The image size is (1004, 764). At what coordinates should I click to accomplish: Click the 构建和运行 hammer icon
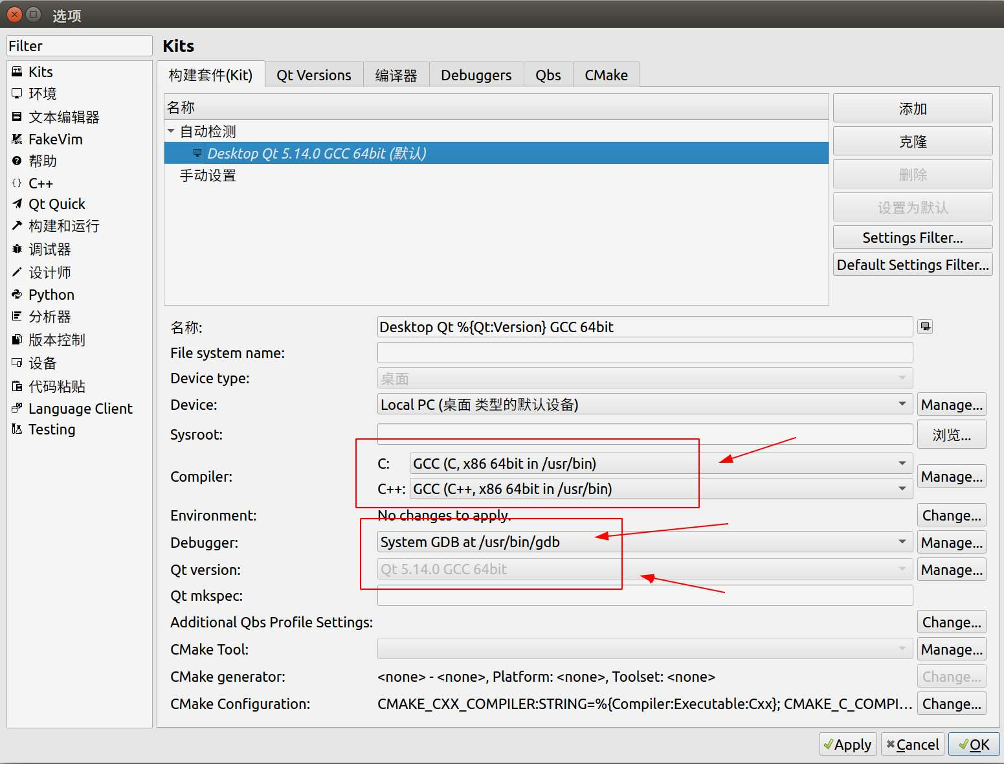17,226
